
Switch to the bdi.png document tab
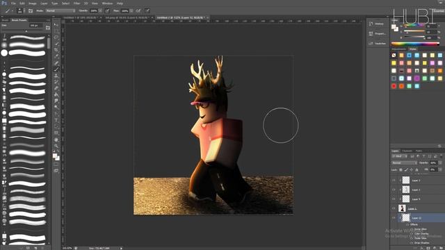pyautogui.click(x=129, y=17)
